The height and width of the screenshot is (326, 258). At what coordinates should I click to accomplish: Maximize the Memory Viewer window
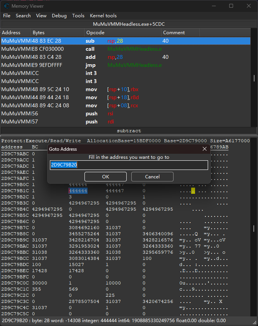click(x=231, y=6)
